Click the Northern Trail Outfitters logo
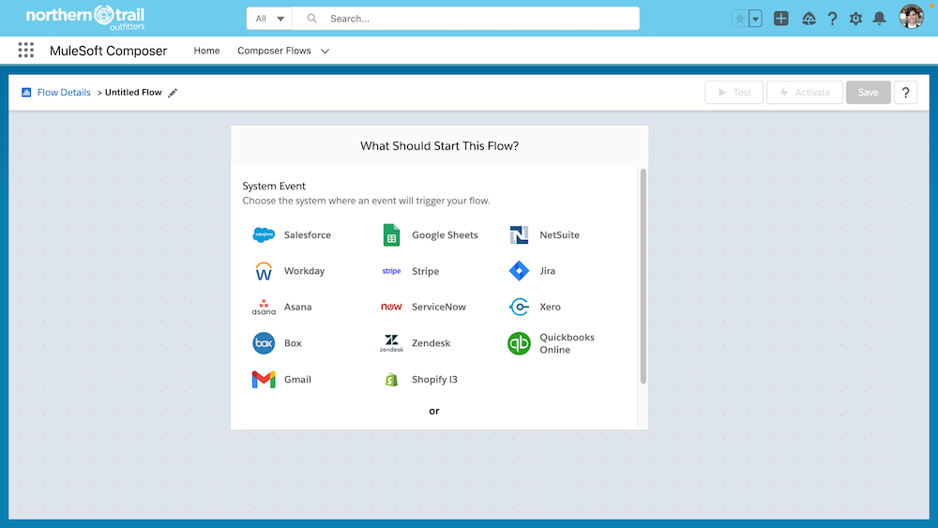 [85, 18]
